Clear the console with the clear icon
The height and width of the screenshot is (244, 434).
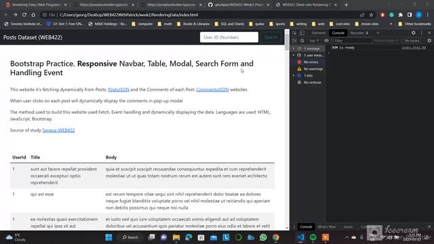point(302,41)
